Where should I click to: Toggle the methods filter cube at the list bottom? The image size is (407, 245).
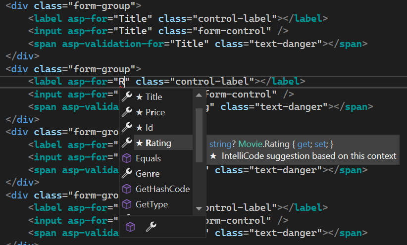coord(130,227)
